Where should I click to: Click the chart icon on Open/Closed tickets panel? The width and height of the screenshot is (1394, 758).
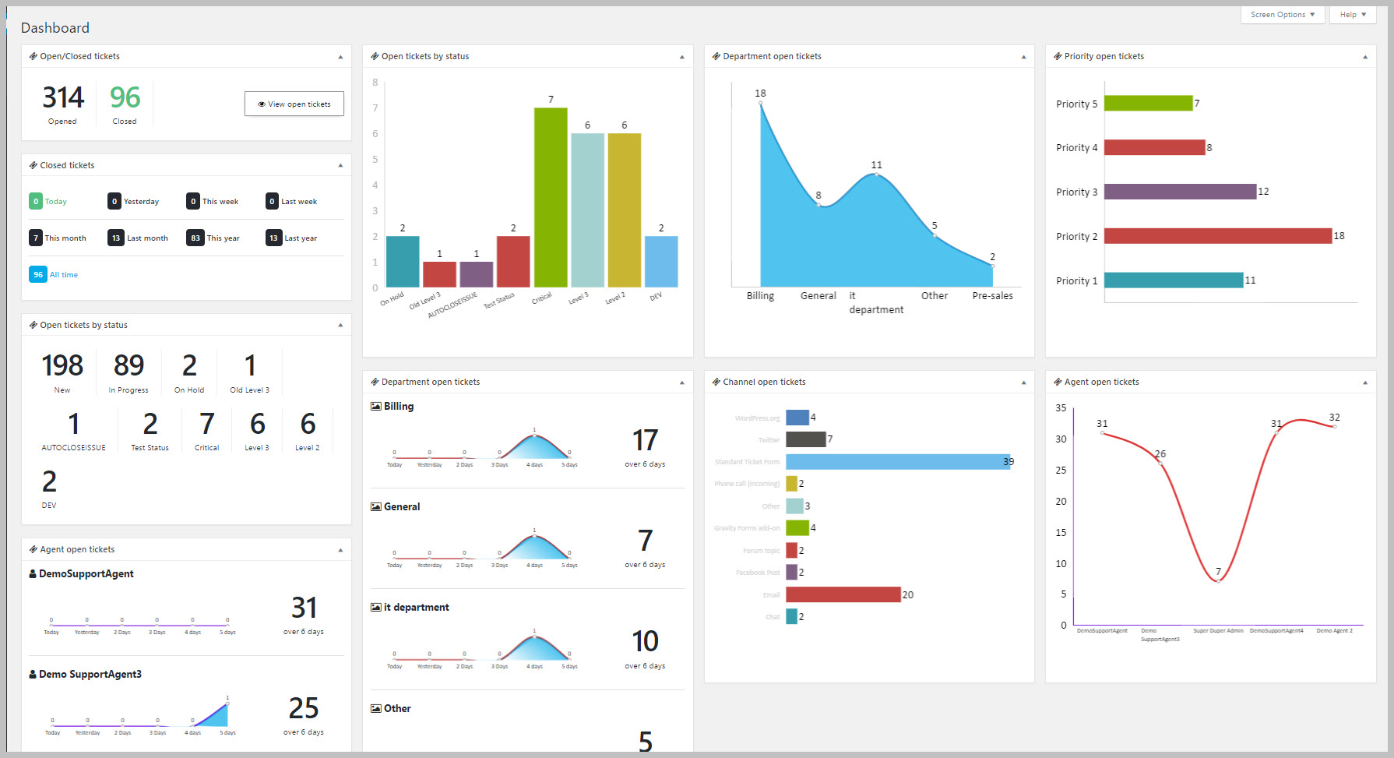click(32, 56)
